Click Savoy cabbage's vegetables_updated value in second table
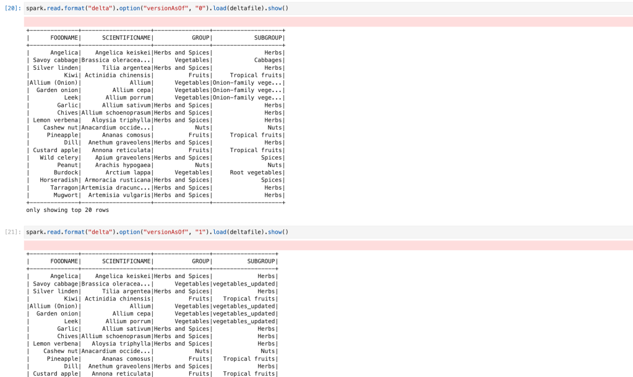 click(x=244, y=284)
